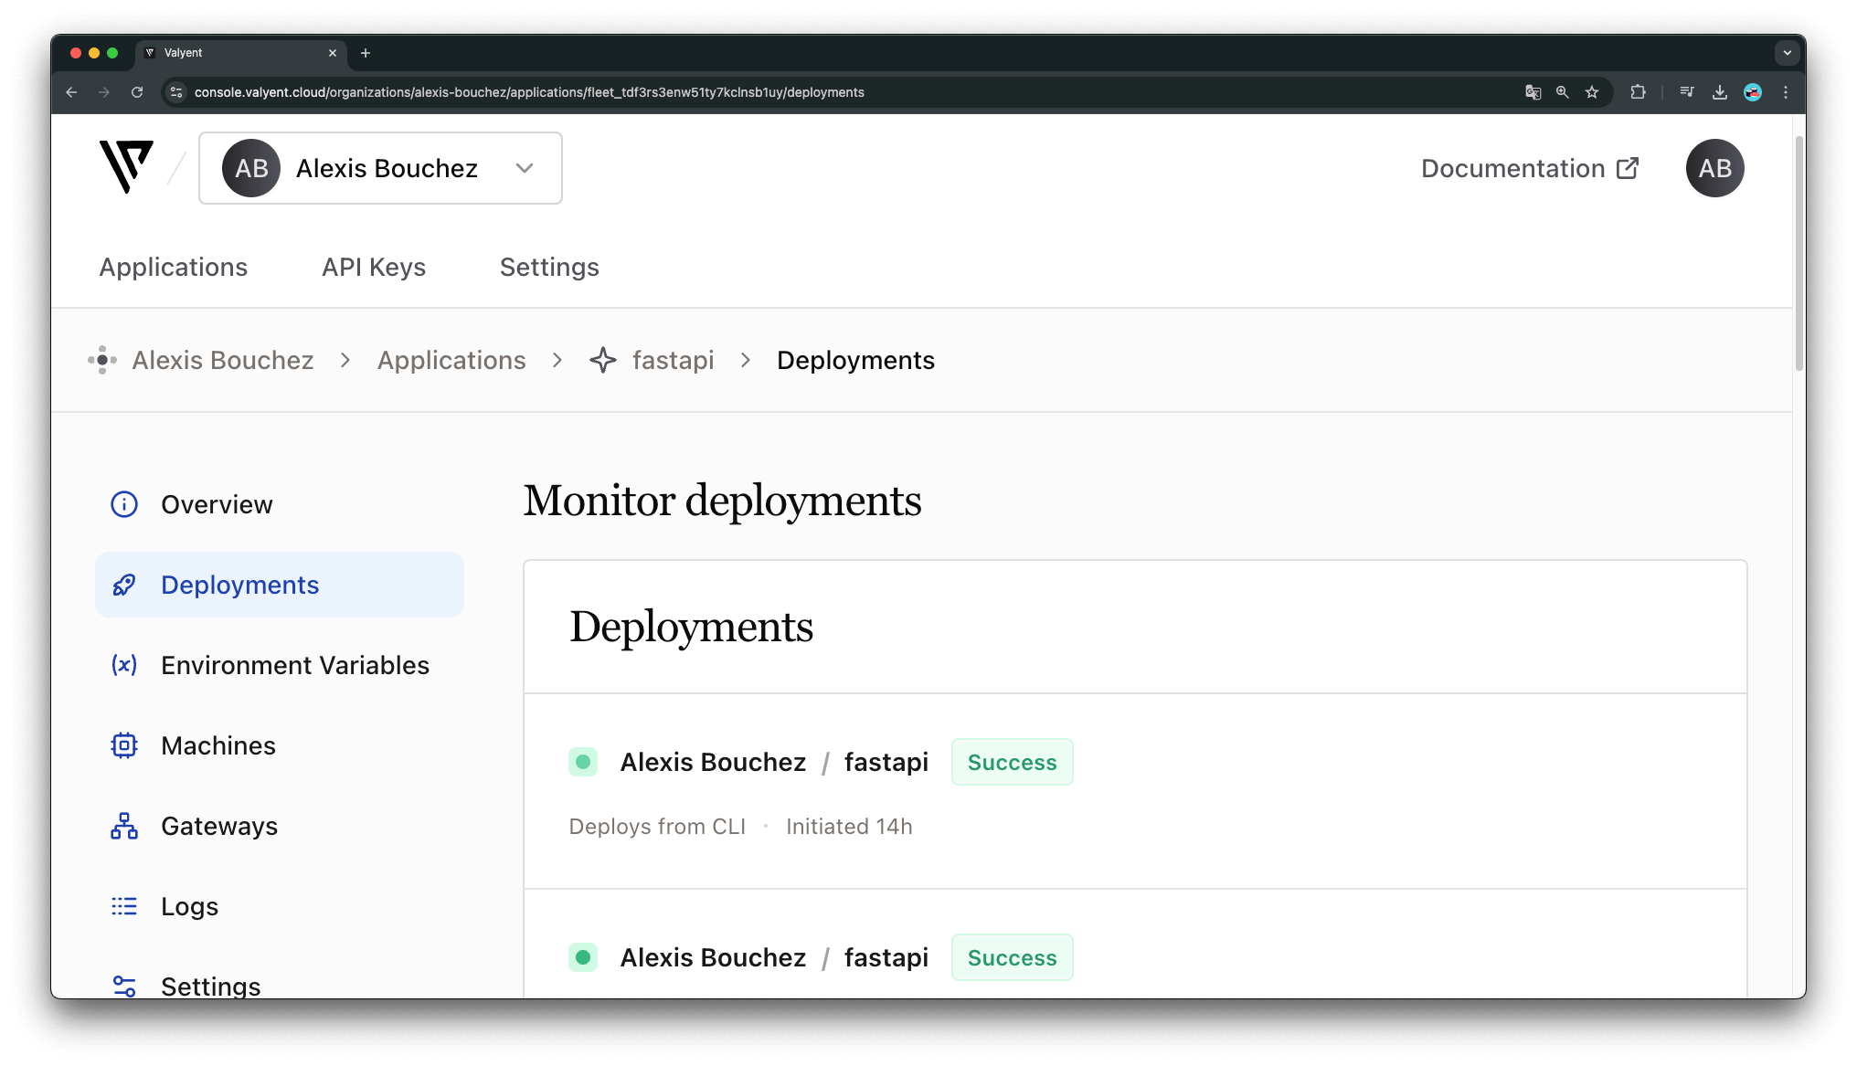Select the Deployments rocket icon
Screen dimensions: 1857x1066
point(124,585)
